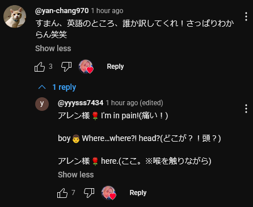Screen dimensions: 253x207
Task: Like the comment by @yan-chang970
Action: (x=40, y=67)
